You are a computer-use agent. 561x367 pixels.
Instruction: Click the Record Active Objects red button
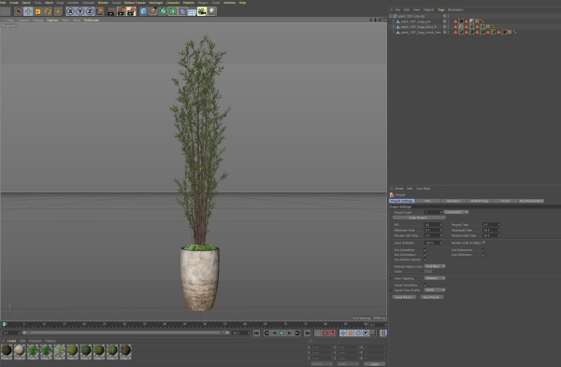325,333
